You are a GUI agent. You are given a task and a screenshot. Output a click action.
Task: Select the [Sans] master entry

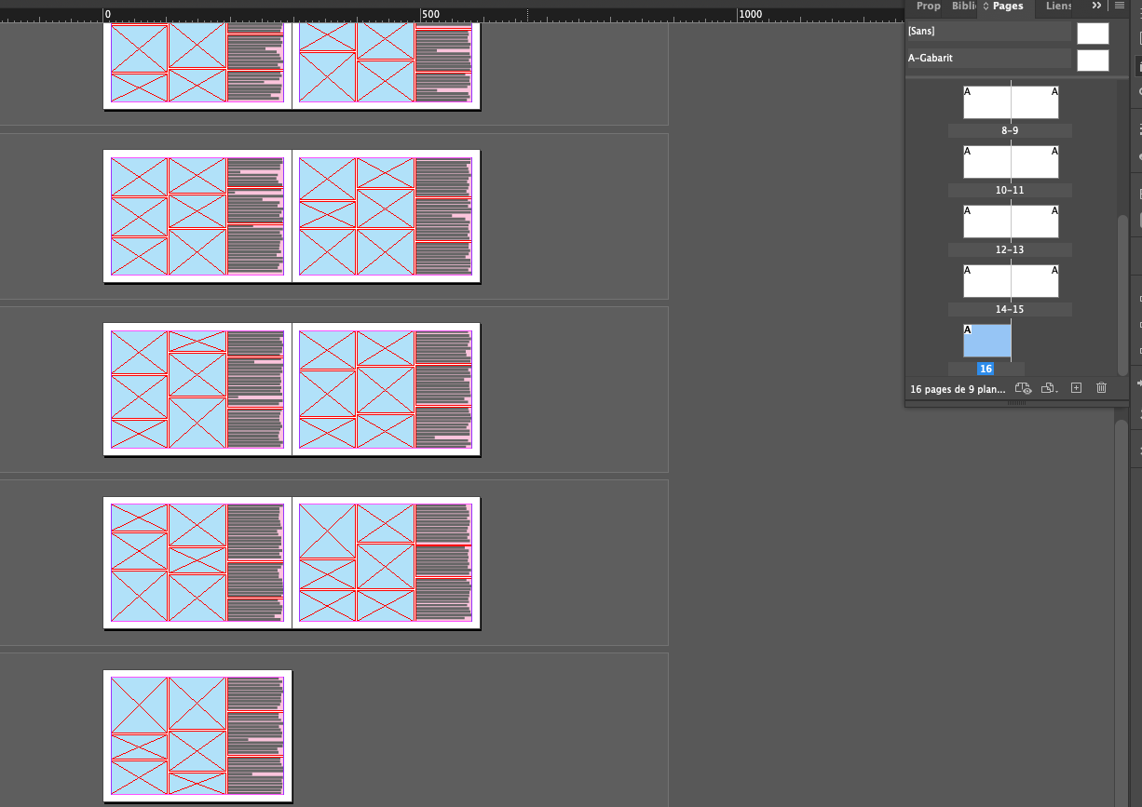click(x=987, y=32)
